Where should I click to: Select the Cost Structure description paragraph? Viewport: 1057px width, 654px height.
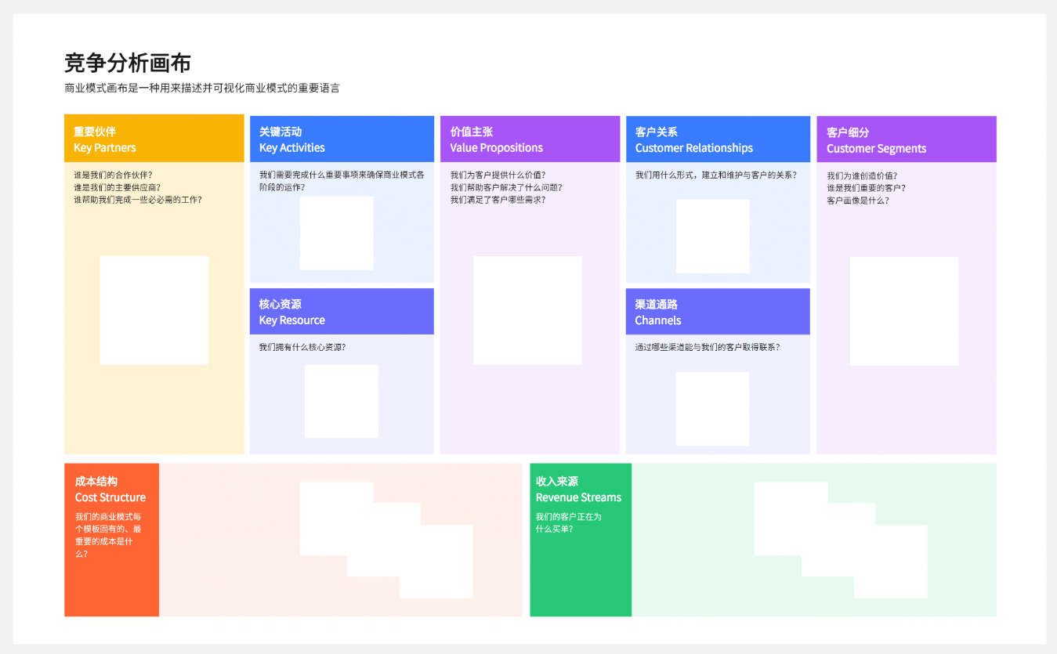pyautogui.click(x=108, y=535)
